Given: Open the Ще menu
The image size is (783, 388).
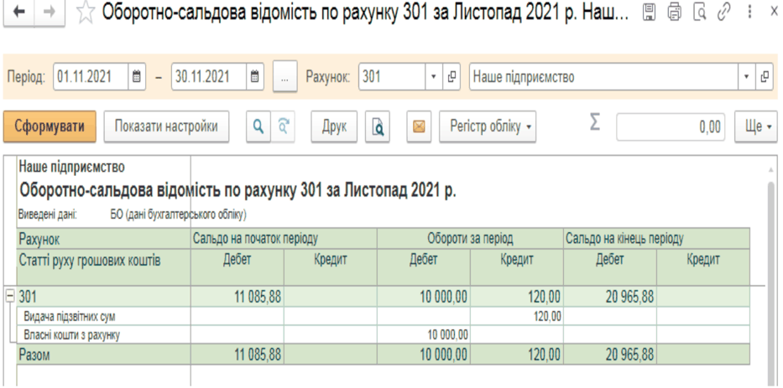Looking at the screenshot, I should click(756, 127).
